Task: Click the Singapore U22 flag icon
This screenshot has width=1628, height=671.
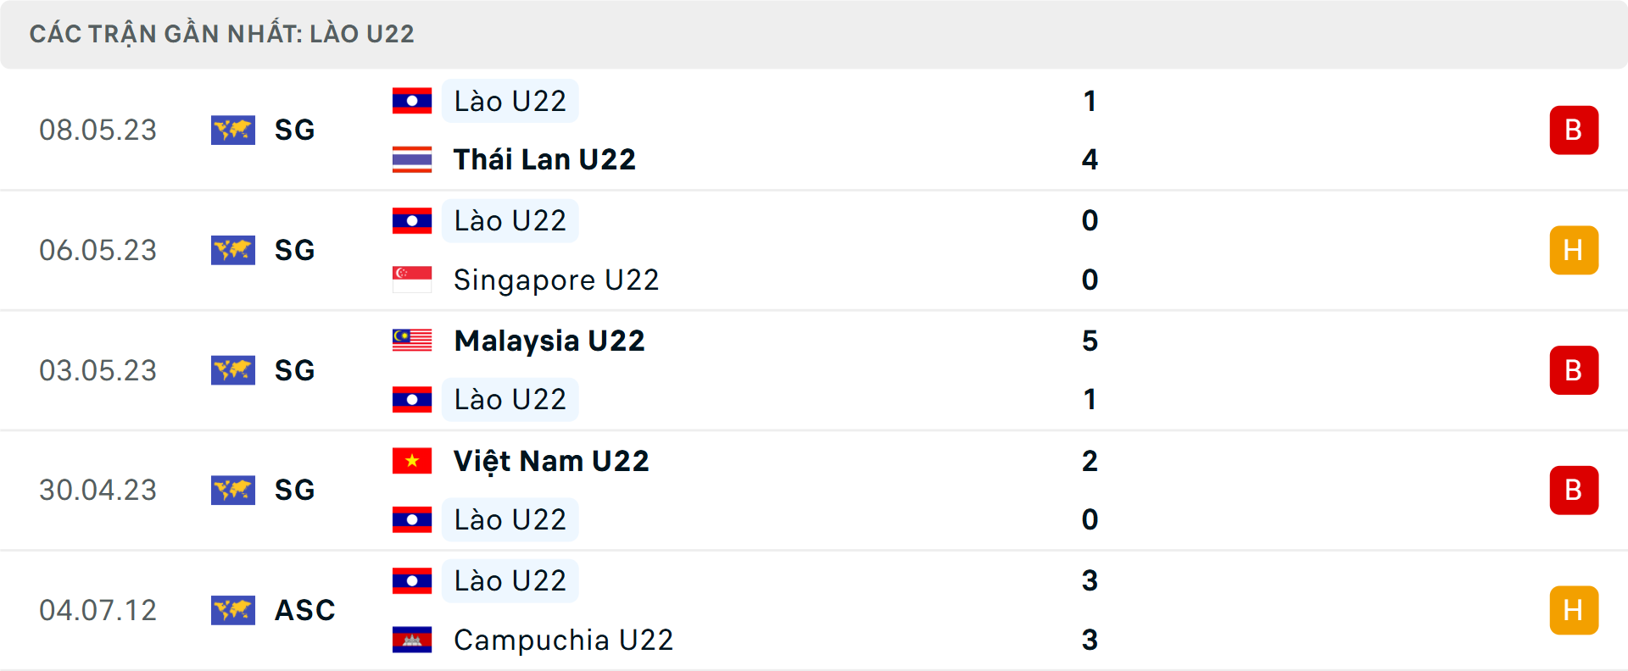Action: [x=412, y=280]
